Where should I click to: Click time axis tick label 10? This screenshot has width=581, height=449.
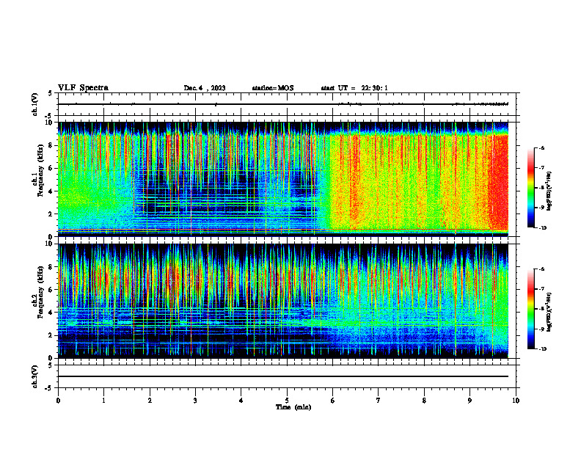(516, 401)
